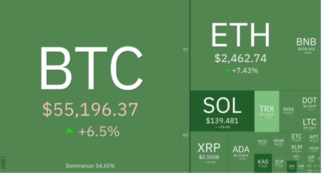
Task: Click the zoom in plus icon
Action: (x=3, y=158)
